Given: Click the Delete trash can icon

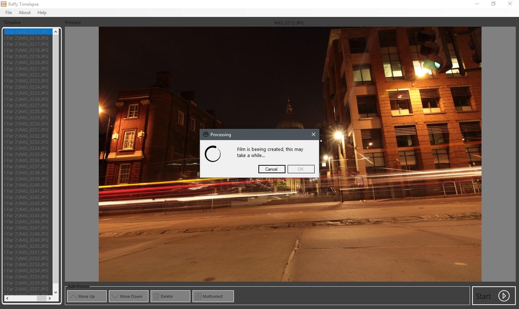Looking at the screenshot, I should 156,296.
